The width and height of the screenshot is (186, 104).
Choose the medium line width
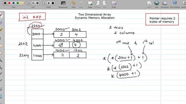click(33, 3)
